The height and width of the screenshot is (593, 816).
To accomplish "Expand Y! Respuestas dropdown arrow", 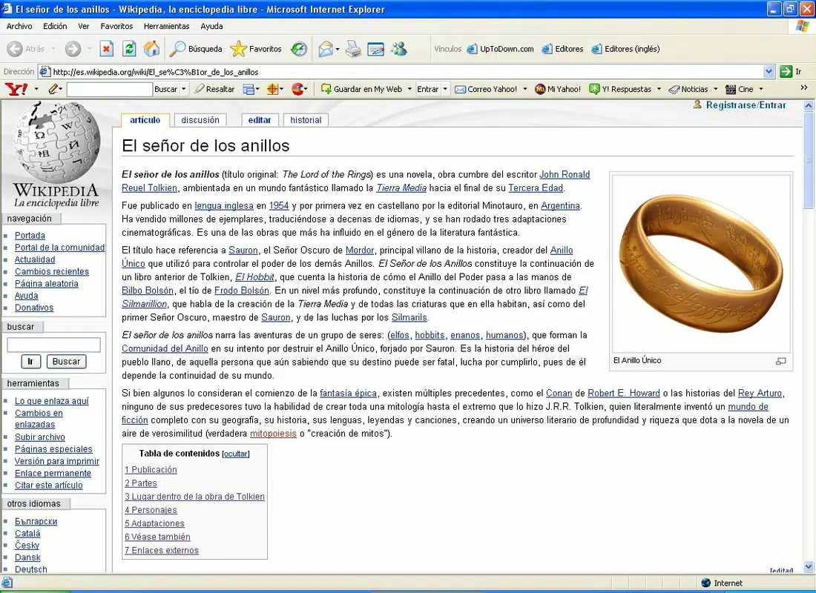I will click(659, 89).
